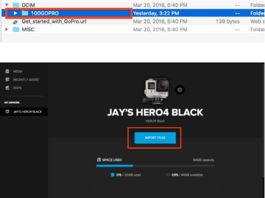Collapse the DCIM folder disclosure triangle
The height and width of the screenshot is (198, 265).
click(x=7, y=5)
